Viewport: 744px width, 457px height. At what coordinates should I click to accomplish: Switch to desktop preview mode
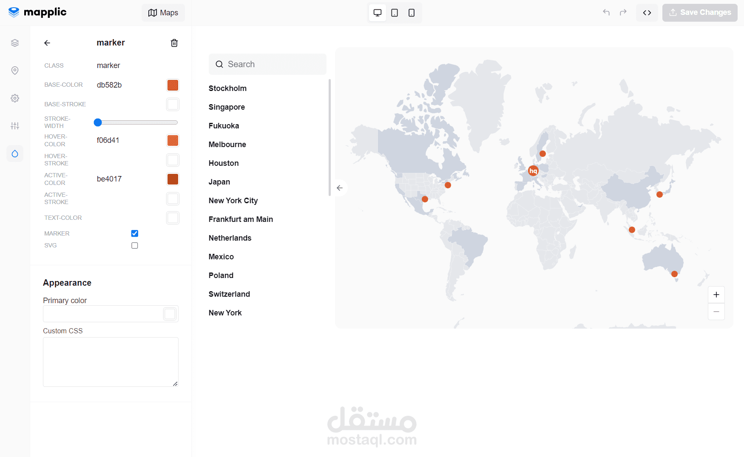378,13
